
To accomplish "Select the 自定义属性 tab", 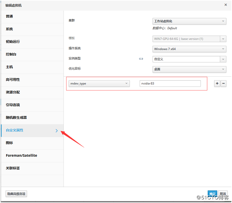I will coord(32,131).
